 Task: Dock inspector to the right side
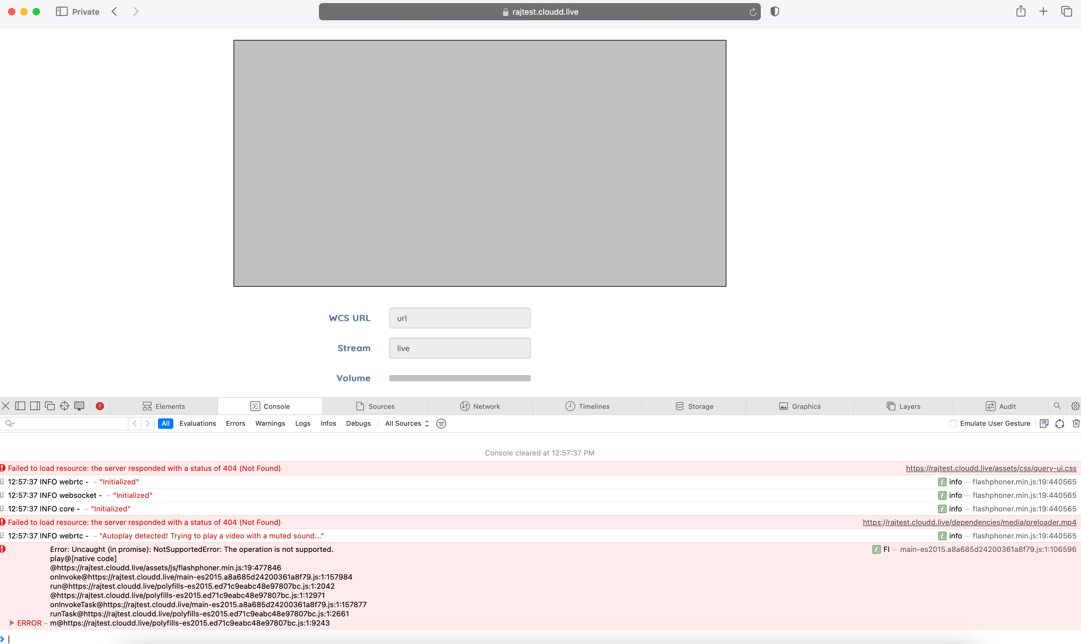35,406
